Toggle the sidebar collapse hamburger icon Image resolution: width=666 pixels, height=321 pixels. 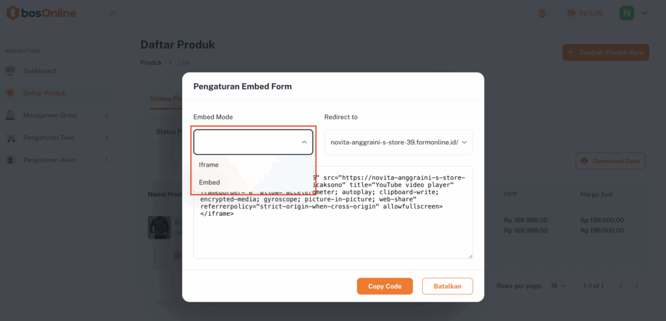click(113, 14)
